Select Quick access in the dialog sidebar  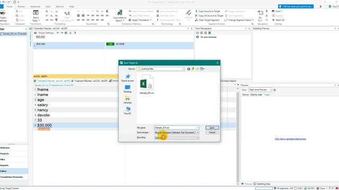coord(128,78)
